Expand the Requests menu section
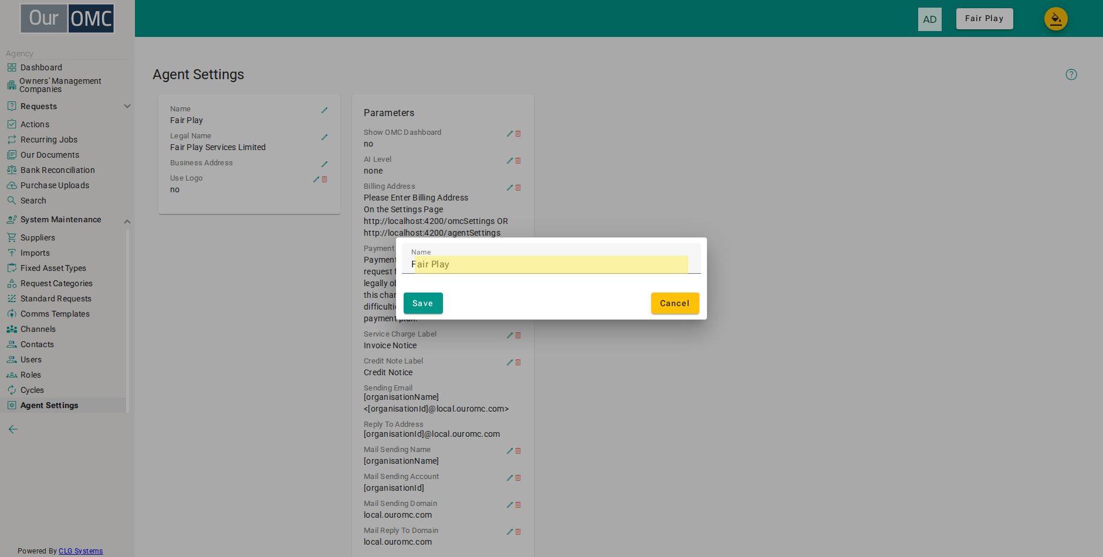 tap(127, 106)
